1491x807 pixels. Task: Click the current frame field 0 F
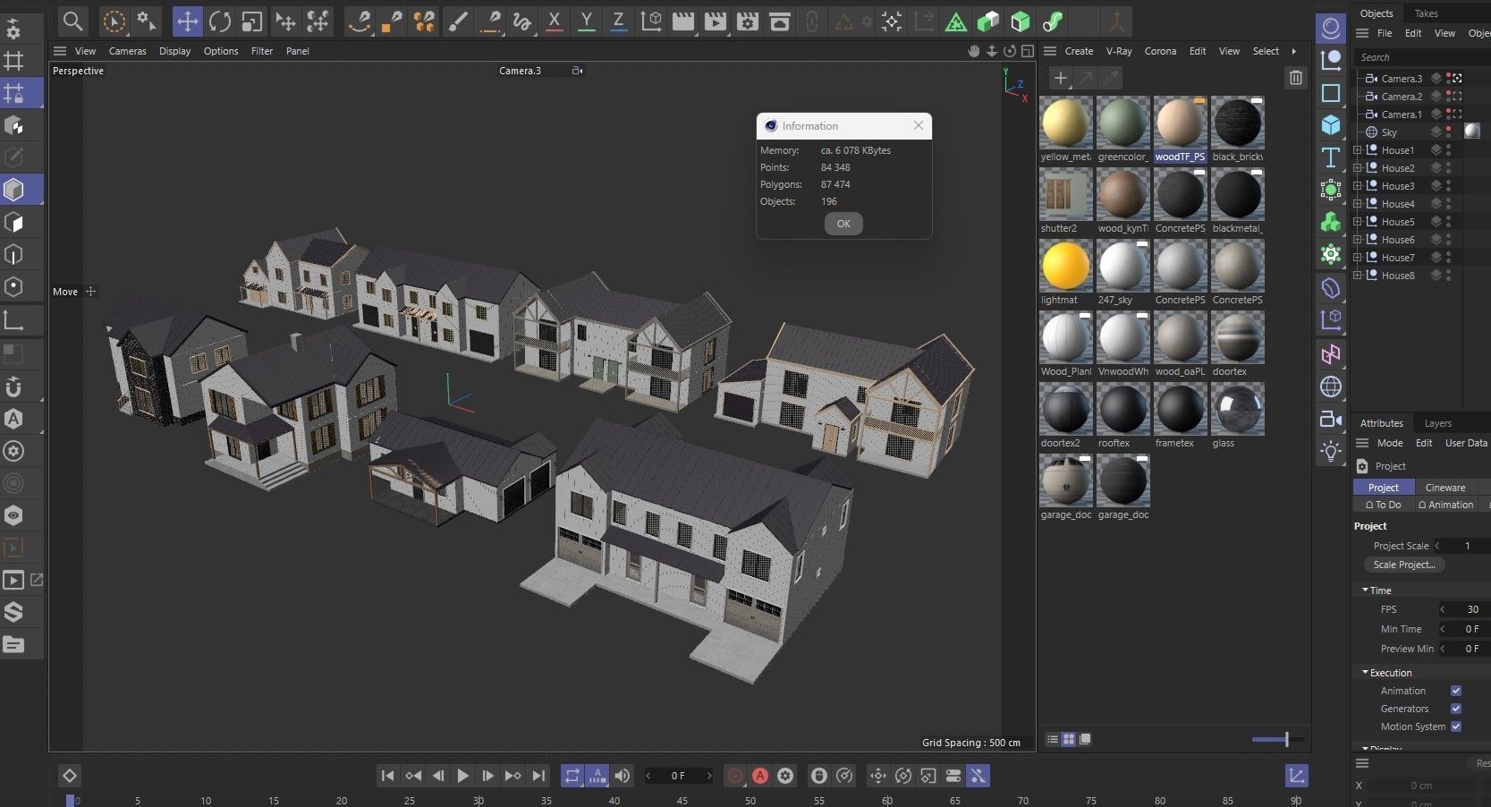click(678, 776)
